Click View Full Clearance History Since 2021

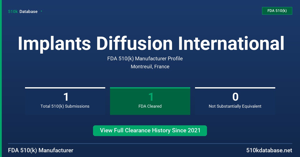coord(150,131)
